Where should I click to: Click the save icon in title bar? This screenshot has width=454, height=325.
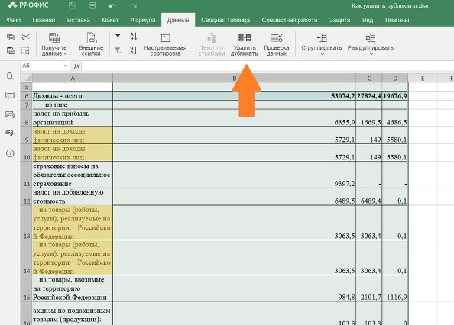(x=72, y=5)
